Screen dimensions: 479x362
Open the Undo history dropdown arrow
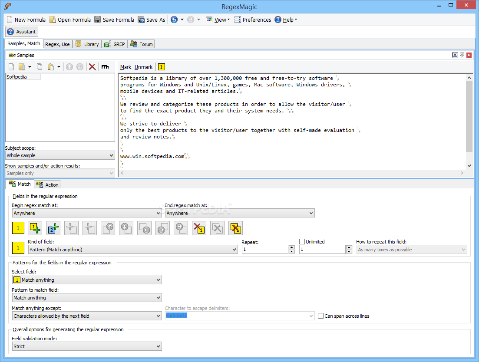click(x=182, y=20)
